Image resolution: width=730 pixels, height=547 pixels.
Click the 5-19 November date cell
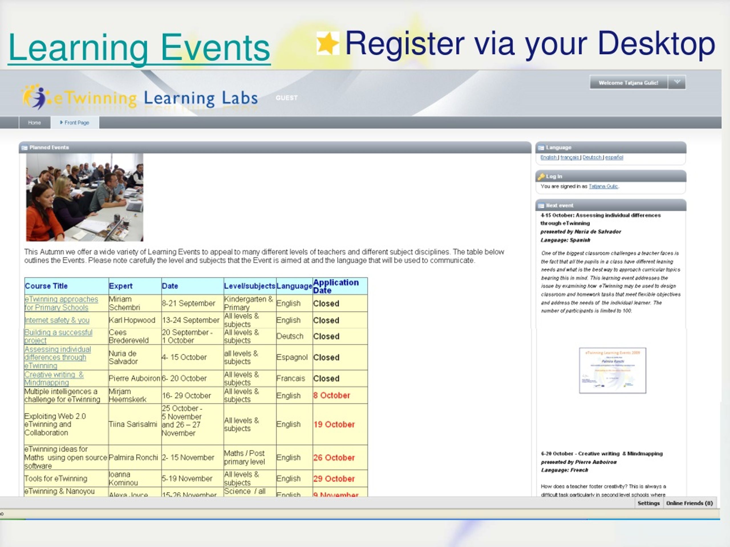pos(192,478)
